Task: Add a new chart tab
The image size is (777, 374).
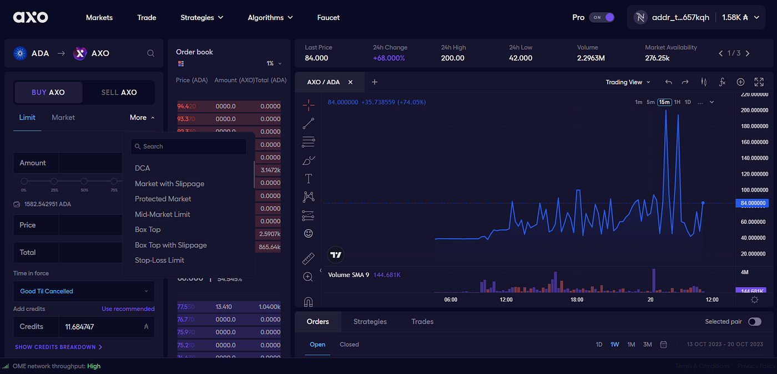Action: click(375, 82)
